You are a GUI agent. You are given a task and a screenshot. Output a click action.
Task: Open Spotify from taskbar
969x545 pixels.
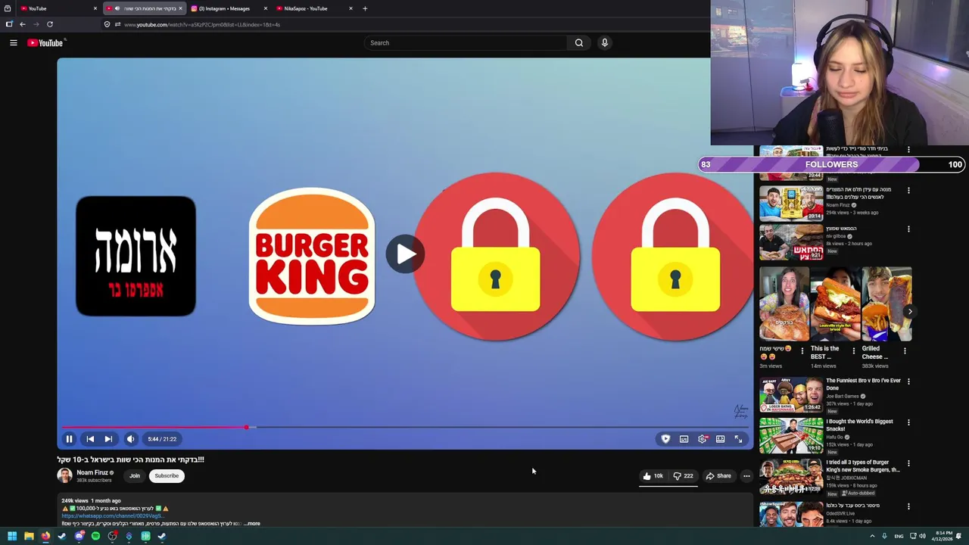(x=95, y=536)
